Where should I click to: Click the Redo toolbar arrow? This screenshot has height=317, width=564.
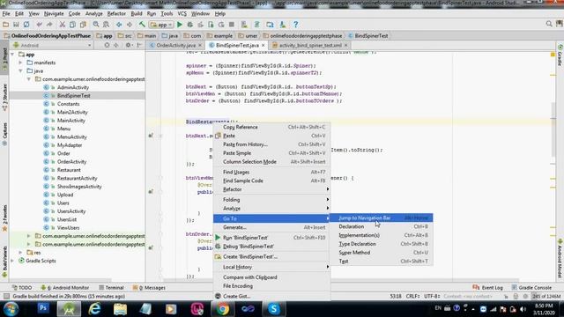[49, 25]
